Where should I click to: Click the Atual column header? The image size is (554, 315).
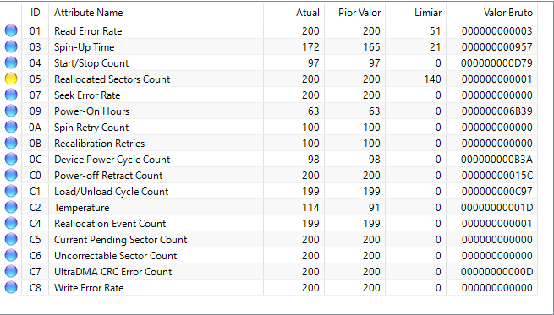pos(293,13)
